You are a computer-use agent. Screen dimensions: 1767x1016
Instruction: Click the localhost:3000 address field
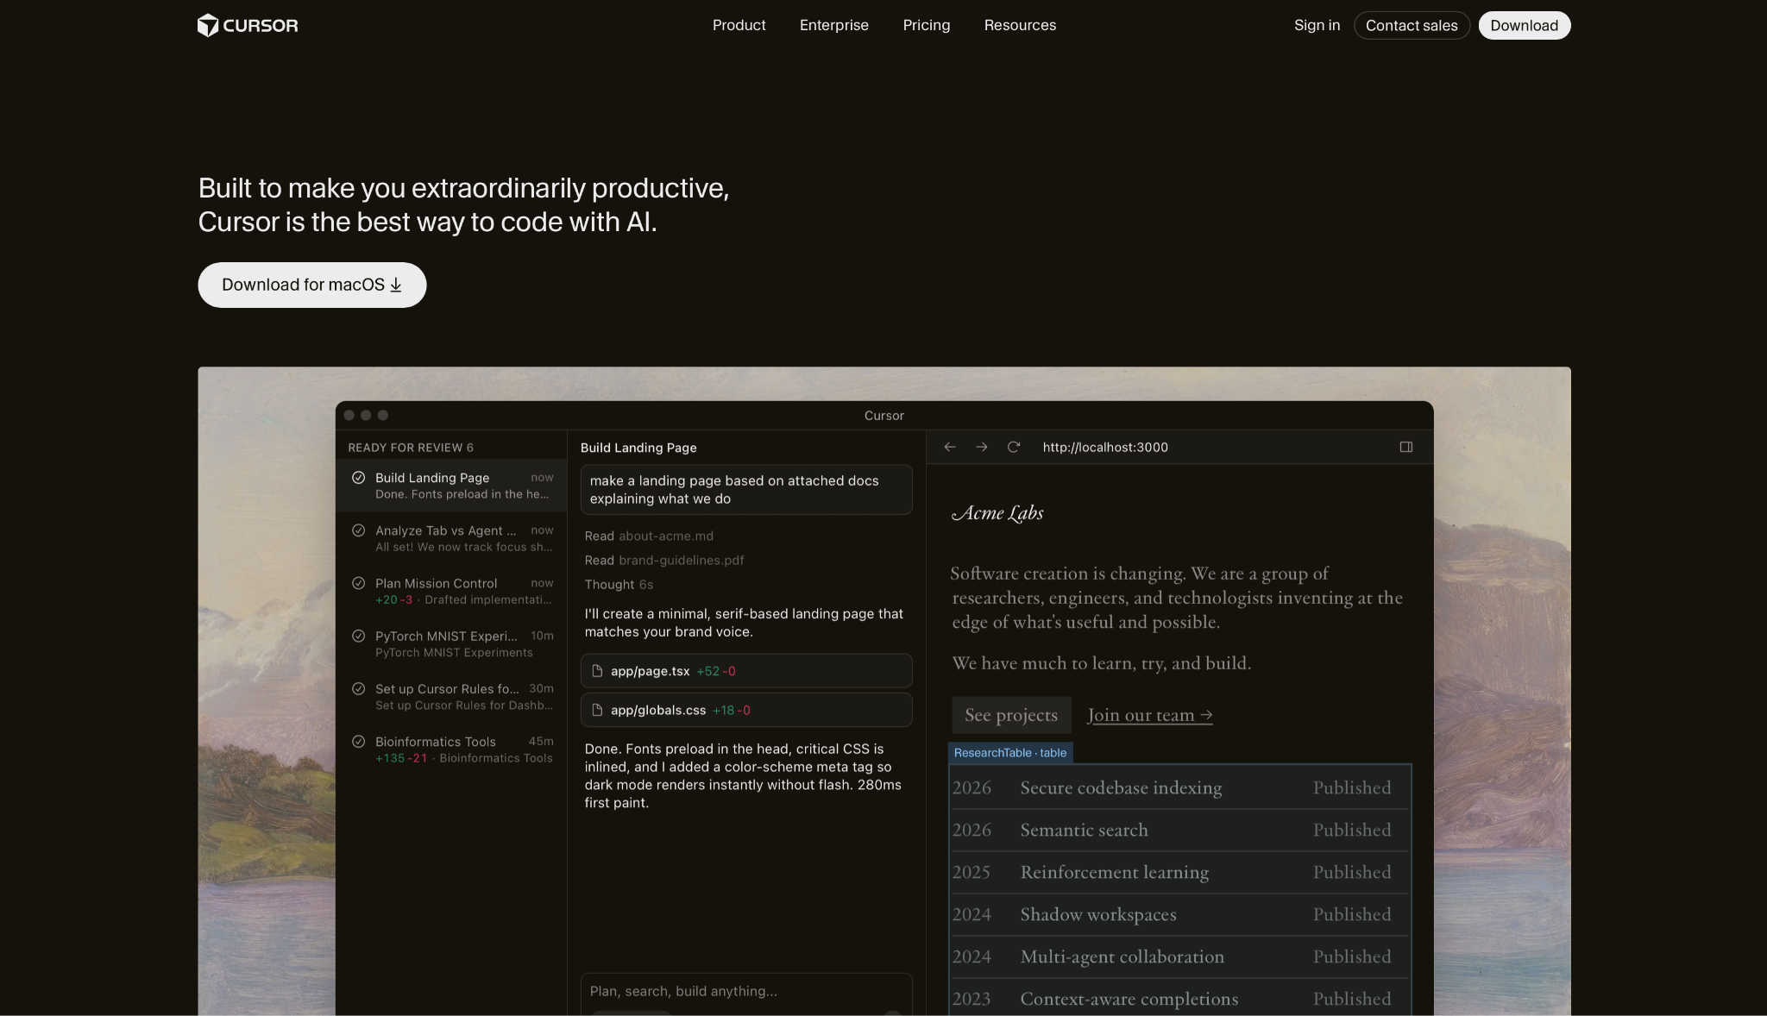(1105, 447)
